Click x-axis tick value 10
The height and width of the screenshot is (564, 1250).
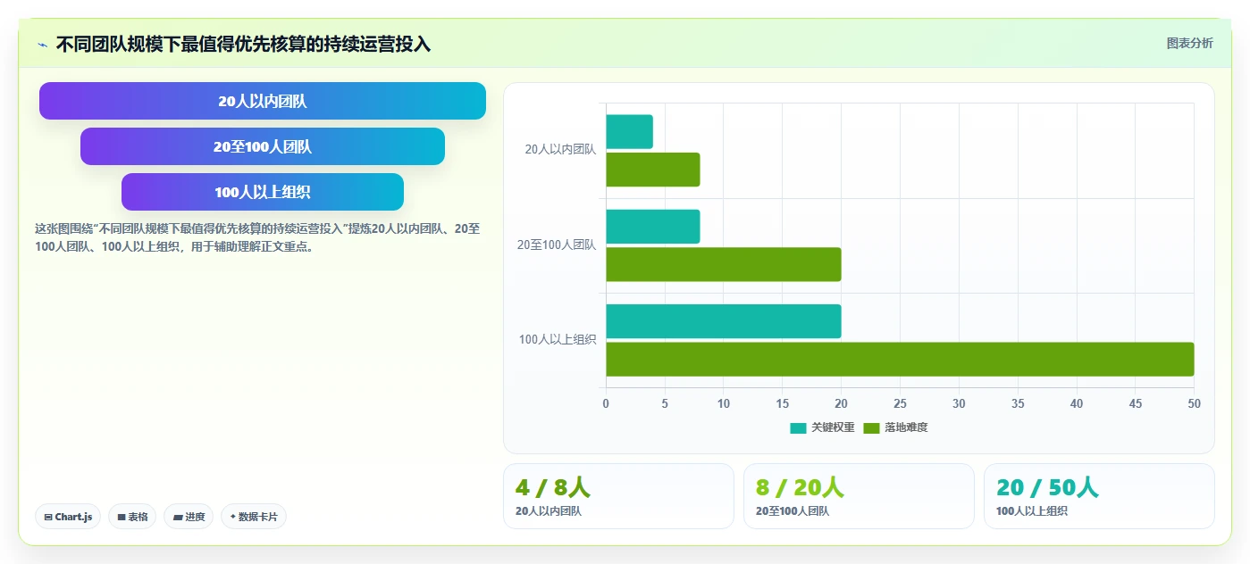pyautogui.click(x=724, y=403)
